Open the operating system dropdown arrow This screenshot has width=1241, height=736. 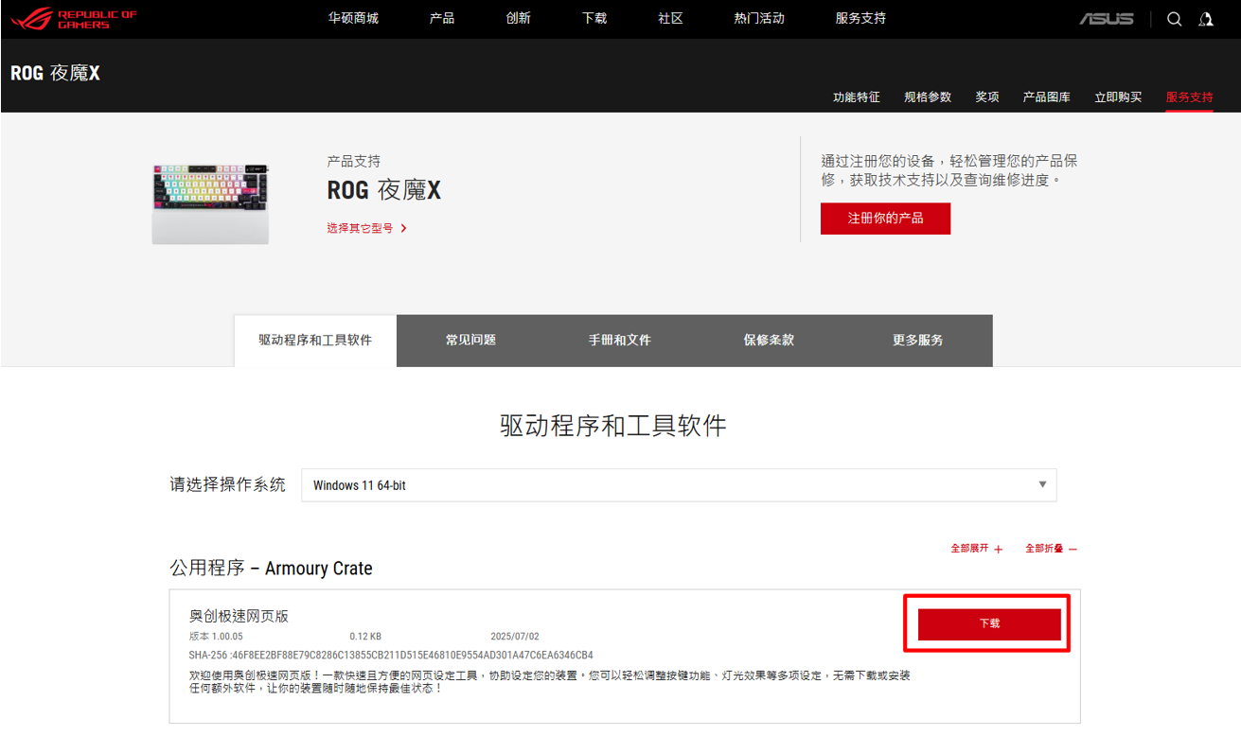click(x=1042, y=484)
